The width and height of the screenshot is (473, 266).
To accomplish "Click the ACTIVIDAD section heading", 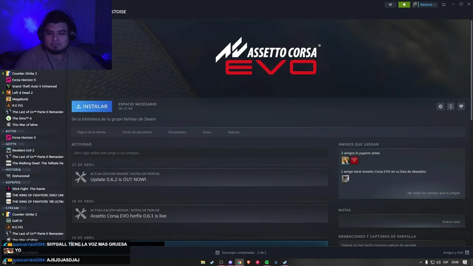I will point(82,144).
